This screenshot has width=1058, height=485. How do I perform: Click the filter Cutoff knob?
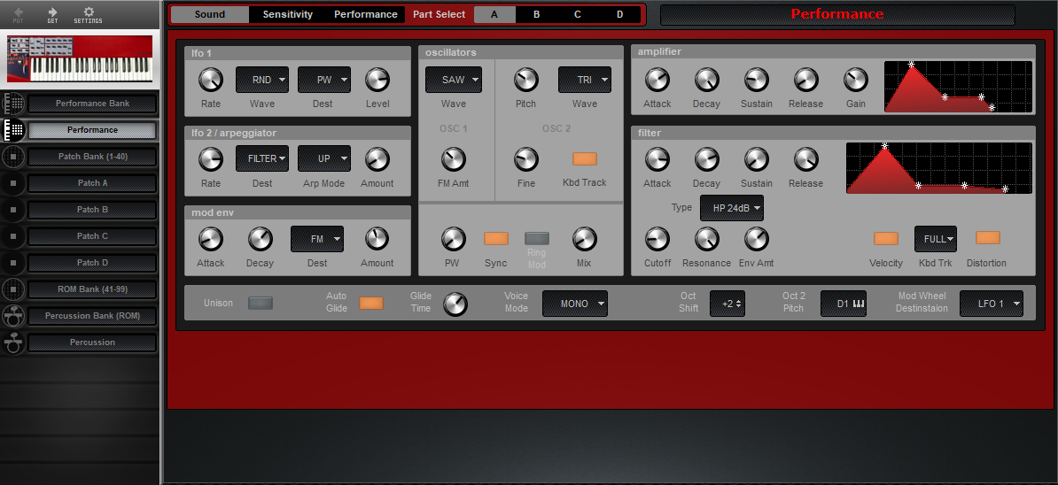[657, 239]
